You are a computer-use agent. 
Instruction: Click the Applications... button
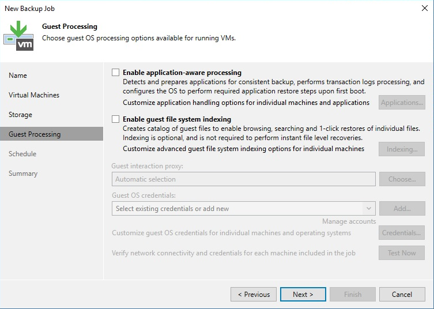click(402, 103)
